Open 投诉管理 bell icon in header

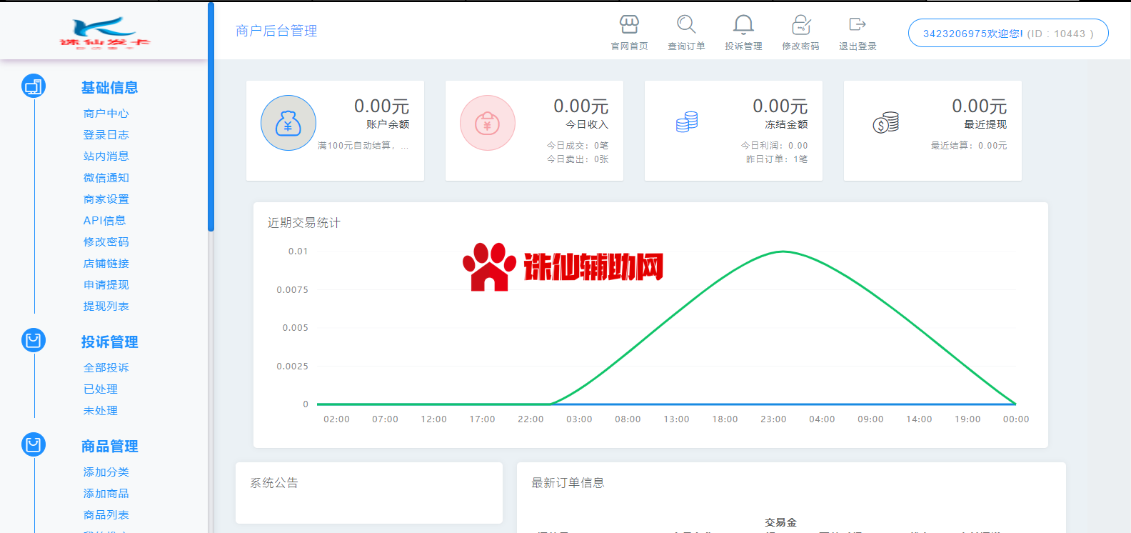(x=743, y=25)
